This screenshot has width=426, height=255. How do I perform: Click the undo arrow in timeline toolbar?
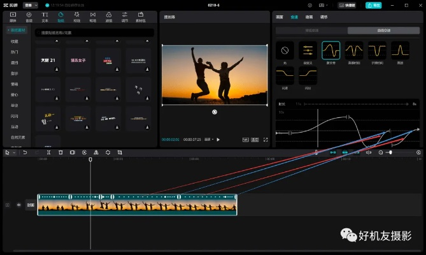click(x=25, y=152)
